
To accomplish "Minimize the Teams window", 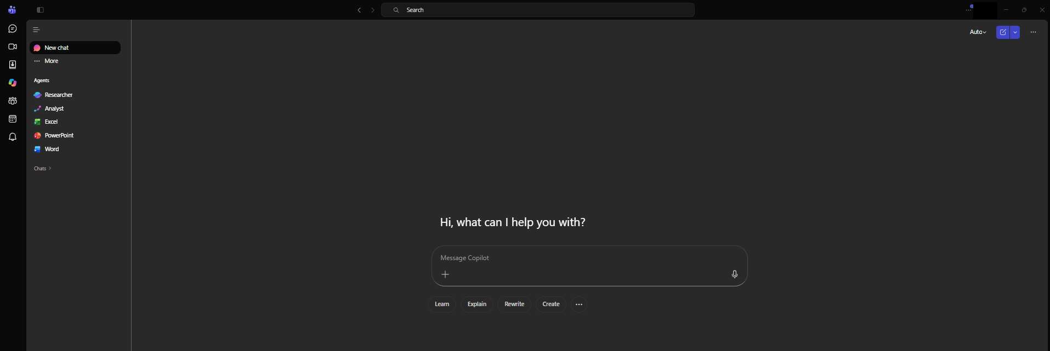I will 1006,10.
